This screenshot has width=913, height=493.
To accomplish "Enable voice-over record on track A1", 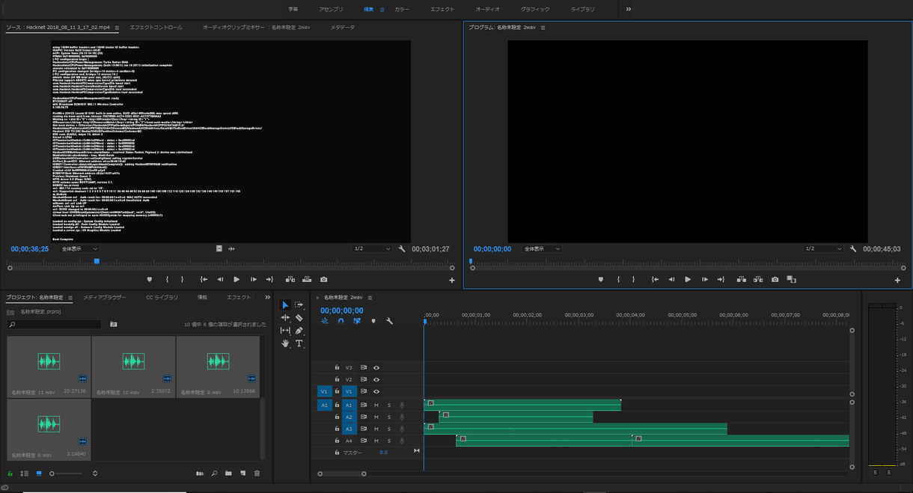I will 402,405.
